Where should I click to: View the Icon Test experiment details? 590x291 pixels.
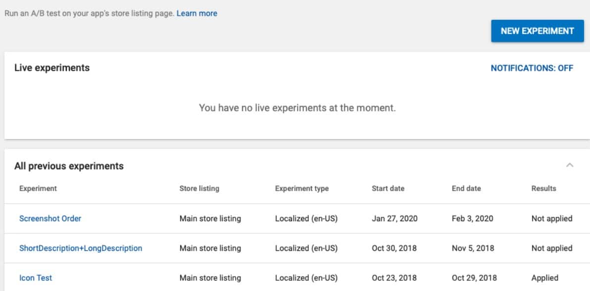35,278
